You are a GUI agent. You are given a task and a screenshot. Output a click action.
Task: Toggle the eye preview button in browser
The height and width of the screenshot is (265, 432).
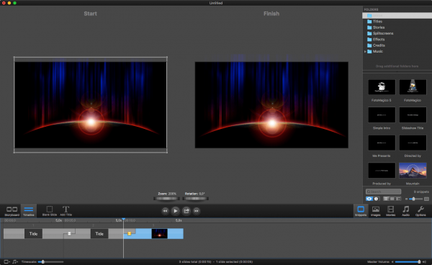point(369,199)
